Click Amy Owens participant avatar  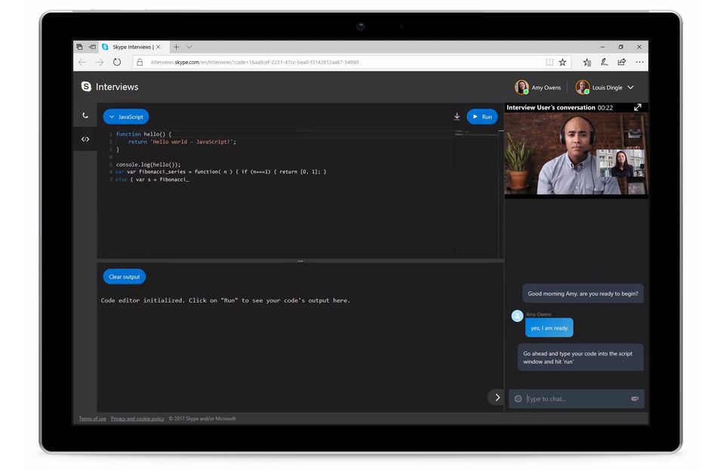(522, 88)
